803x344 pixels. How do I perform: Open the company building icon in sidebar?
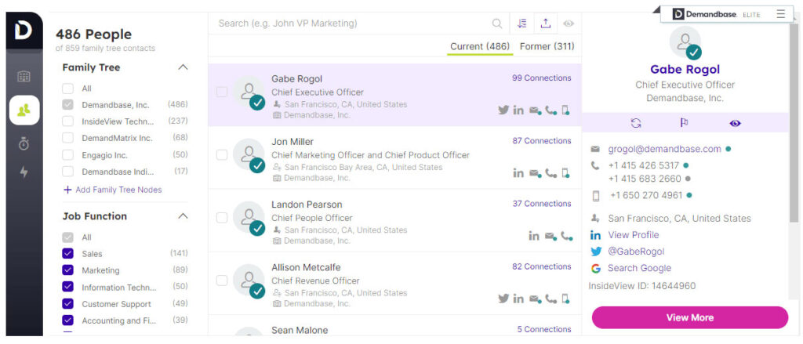pos(24,77)
